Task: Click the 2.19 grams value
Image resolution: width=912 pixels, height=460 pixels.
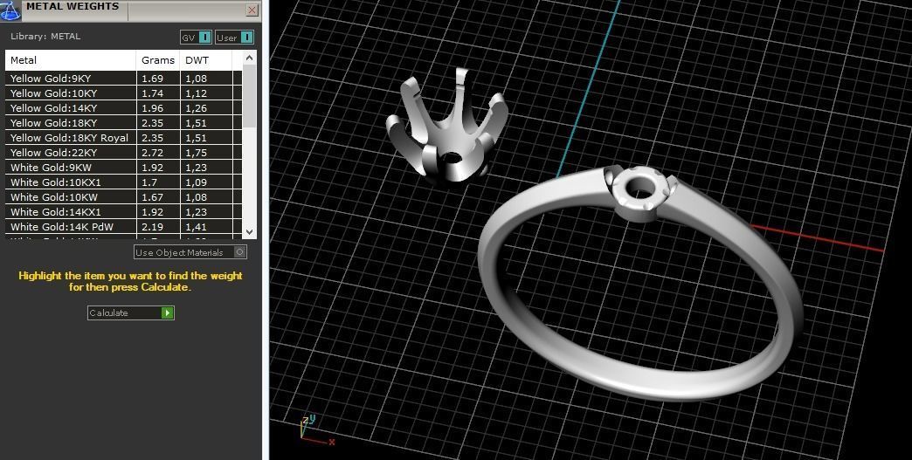Action: (152, 227)
